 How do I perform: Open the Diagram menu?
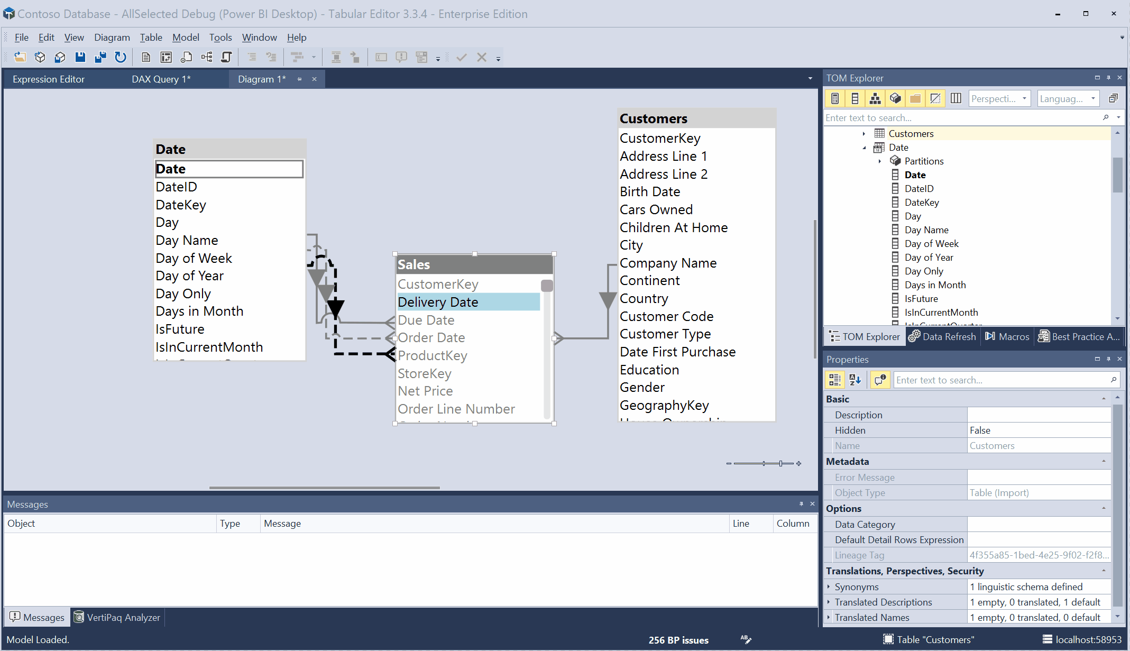112,38
